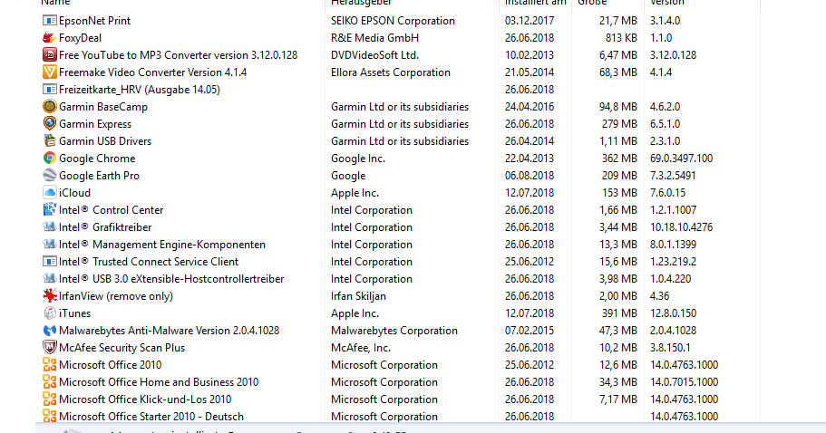The width and height of the screenshot is (826, 433).
Task: Select McAfee Security Scan Plus name
Action: point(122,347)
